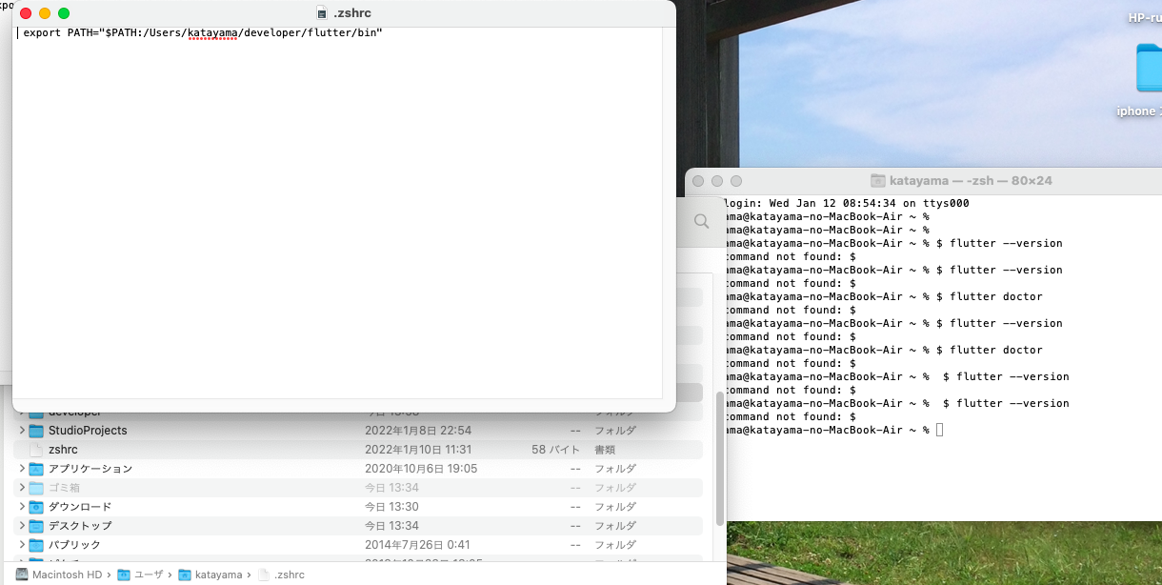Screen dimensions: 1162x585
Task: Click the date 2020年10月6日 19:05
Action: [421, 469]
